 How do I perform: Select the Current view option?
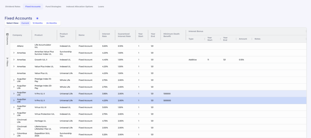click(25, 23)
